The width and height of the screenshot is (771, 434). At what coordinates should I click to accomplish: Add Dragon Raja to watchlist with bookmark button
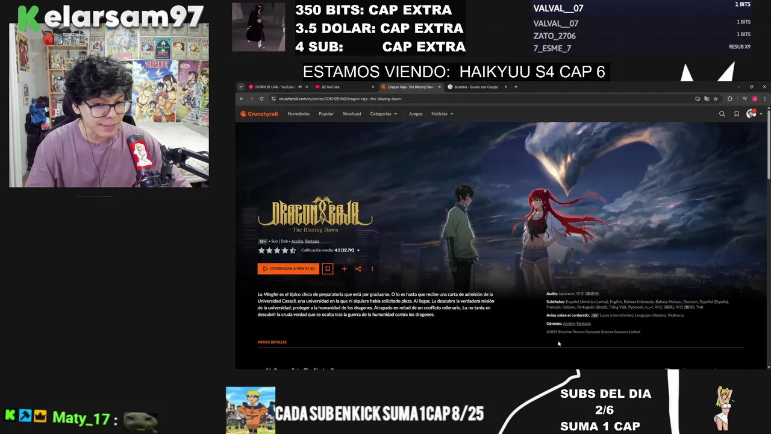pyautogui.click(x=328, y=269)
